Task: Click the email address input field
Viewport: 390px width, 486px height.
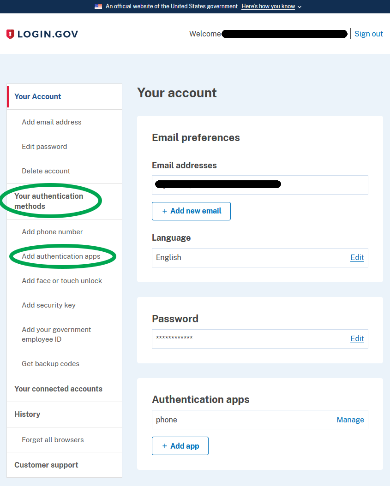Action: [260, 184]
